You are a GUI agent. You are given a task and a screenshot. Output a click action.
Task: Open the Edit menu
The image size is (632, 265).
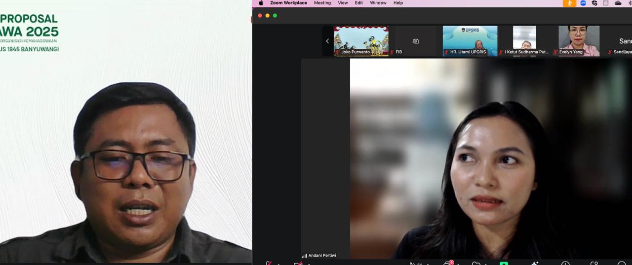pyautogui.click(x=359, y=3)
